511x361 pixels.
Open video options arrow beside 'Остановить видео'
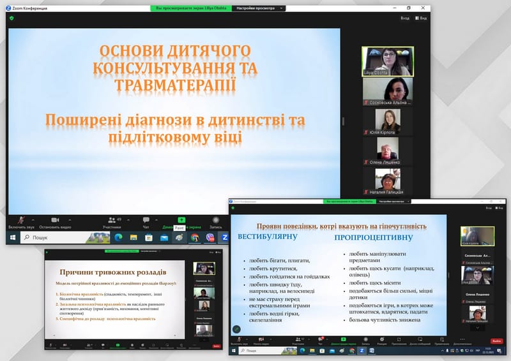[x=70, y=221]
